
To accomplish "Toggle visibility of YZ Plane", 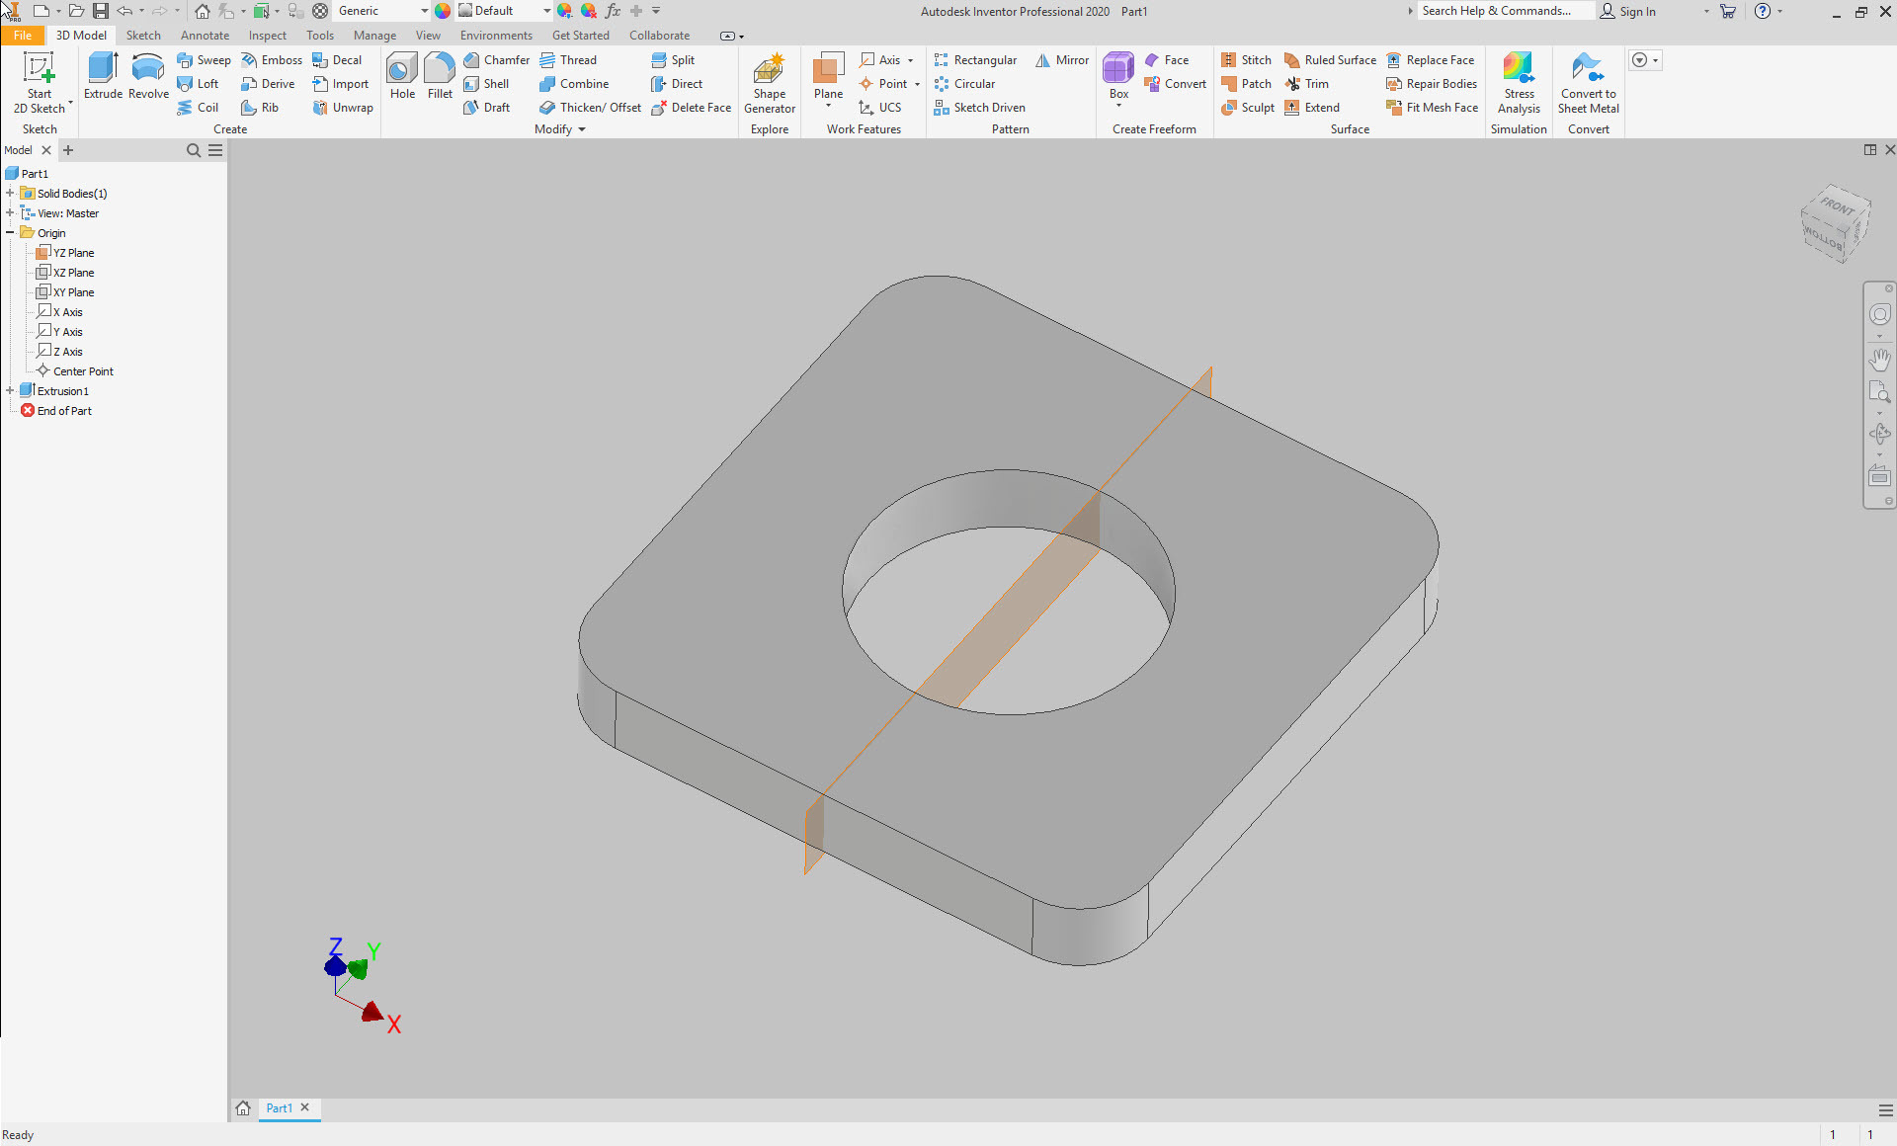I will [72, 252].
